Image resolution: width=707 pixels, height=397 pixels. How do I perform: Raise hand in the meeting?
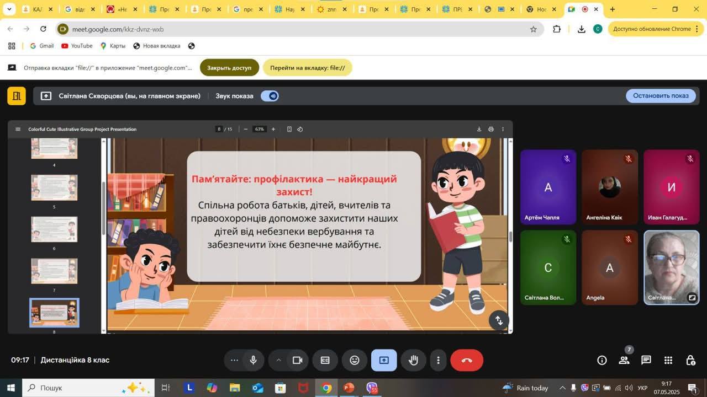click(x=413, y=360)
